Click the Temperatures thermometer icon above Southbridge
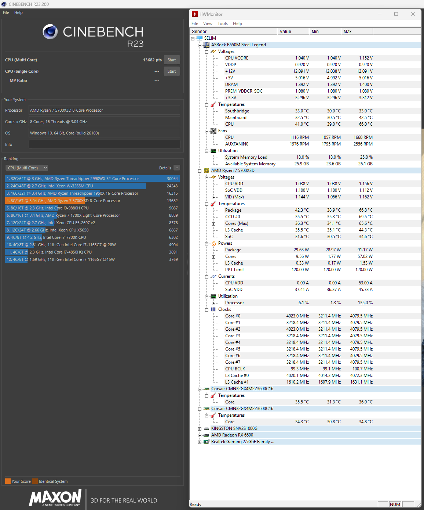 click(213, 104)
